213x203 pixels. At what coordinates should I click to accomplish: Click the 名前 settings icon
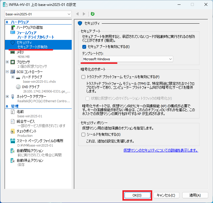tap(13, 112)
